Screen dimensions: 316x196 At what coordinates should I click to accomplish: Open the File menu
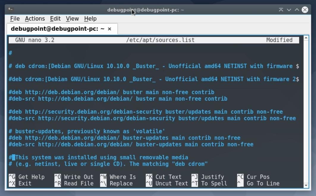(x=15, y=18)
